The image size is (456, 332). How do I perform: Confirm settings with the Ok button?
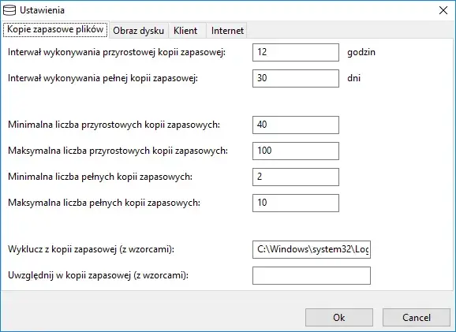click(x=339, y=318)
